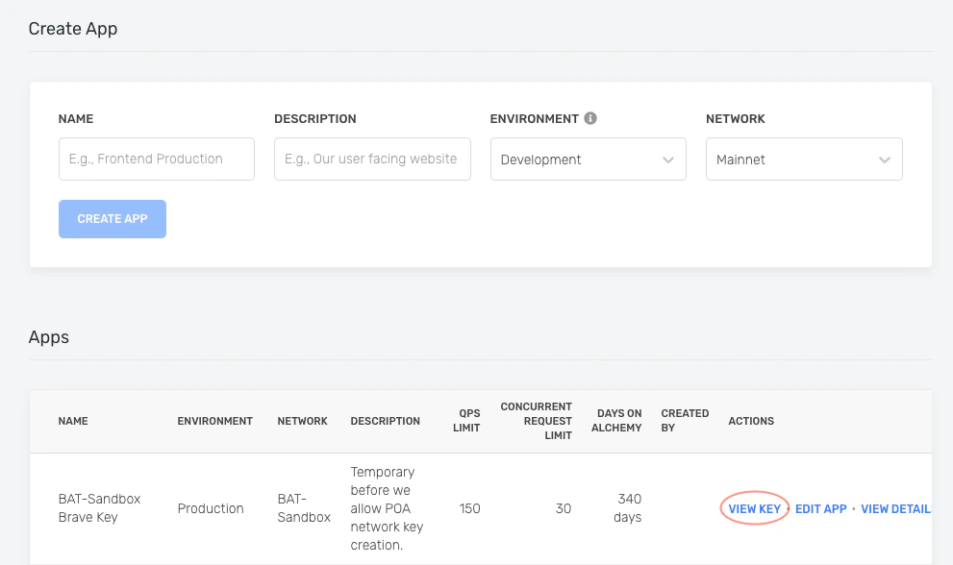The width and height of the screenshot is (953, 565).
Task: Click Edit App for BAT-Sandbox Brave Key
Action: coord(820,509)
